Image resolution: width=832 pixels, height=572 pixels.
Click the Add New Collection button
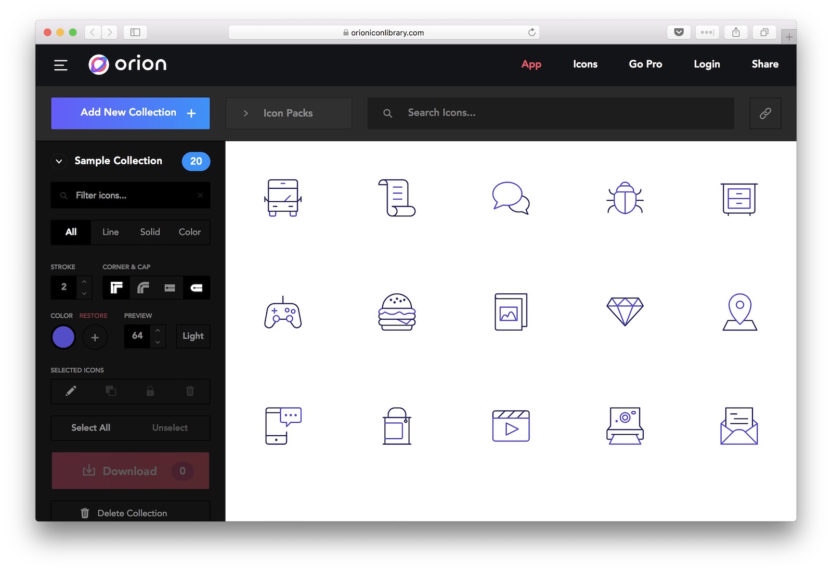click(x=130, y=113)
